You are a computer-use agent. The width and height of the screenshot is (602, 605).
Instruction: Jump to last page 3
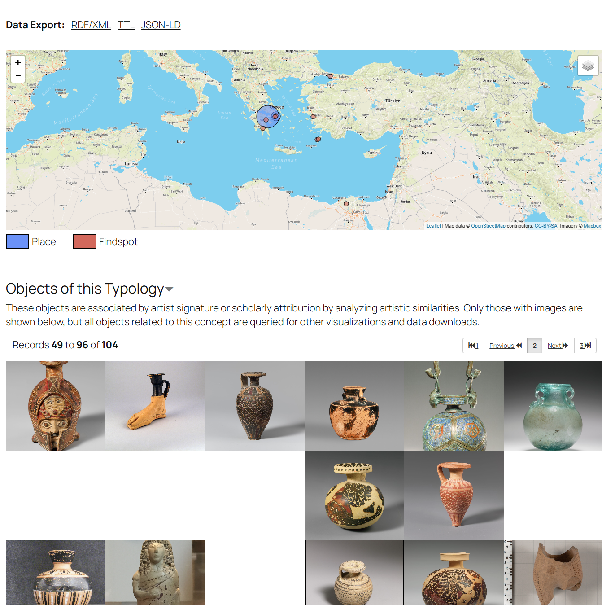pyautogui.click(x=585, y=346)
